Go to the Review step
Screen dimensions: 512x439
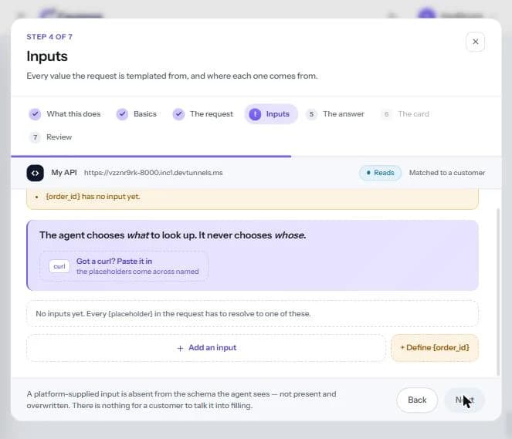(51, 137)
